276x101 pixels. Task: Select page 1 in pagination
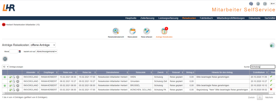(260, 97)
